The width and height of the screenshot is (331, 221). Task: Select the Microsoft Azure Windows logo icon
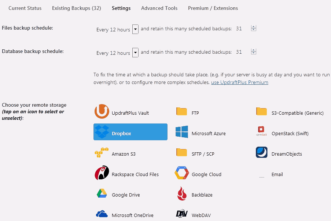182,132
